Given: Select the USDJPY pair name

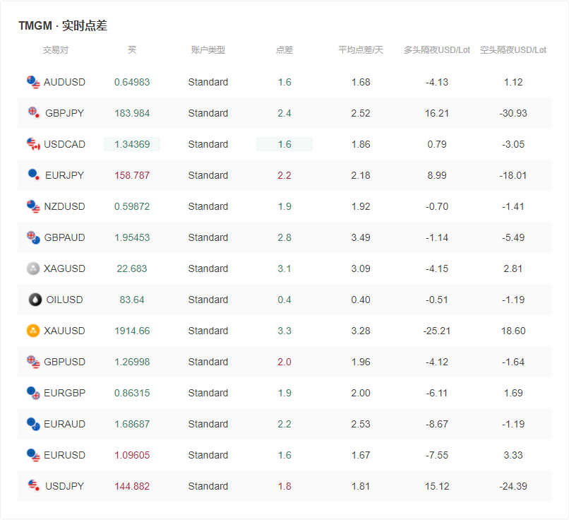Looking at the screenshot, I should [x=64, y=486].
